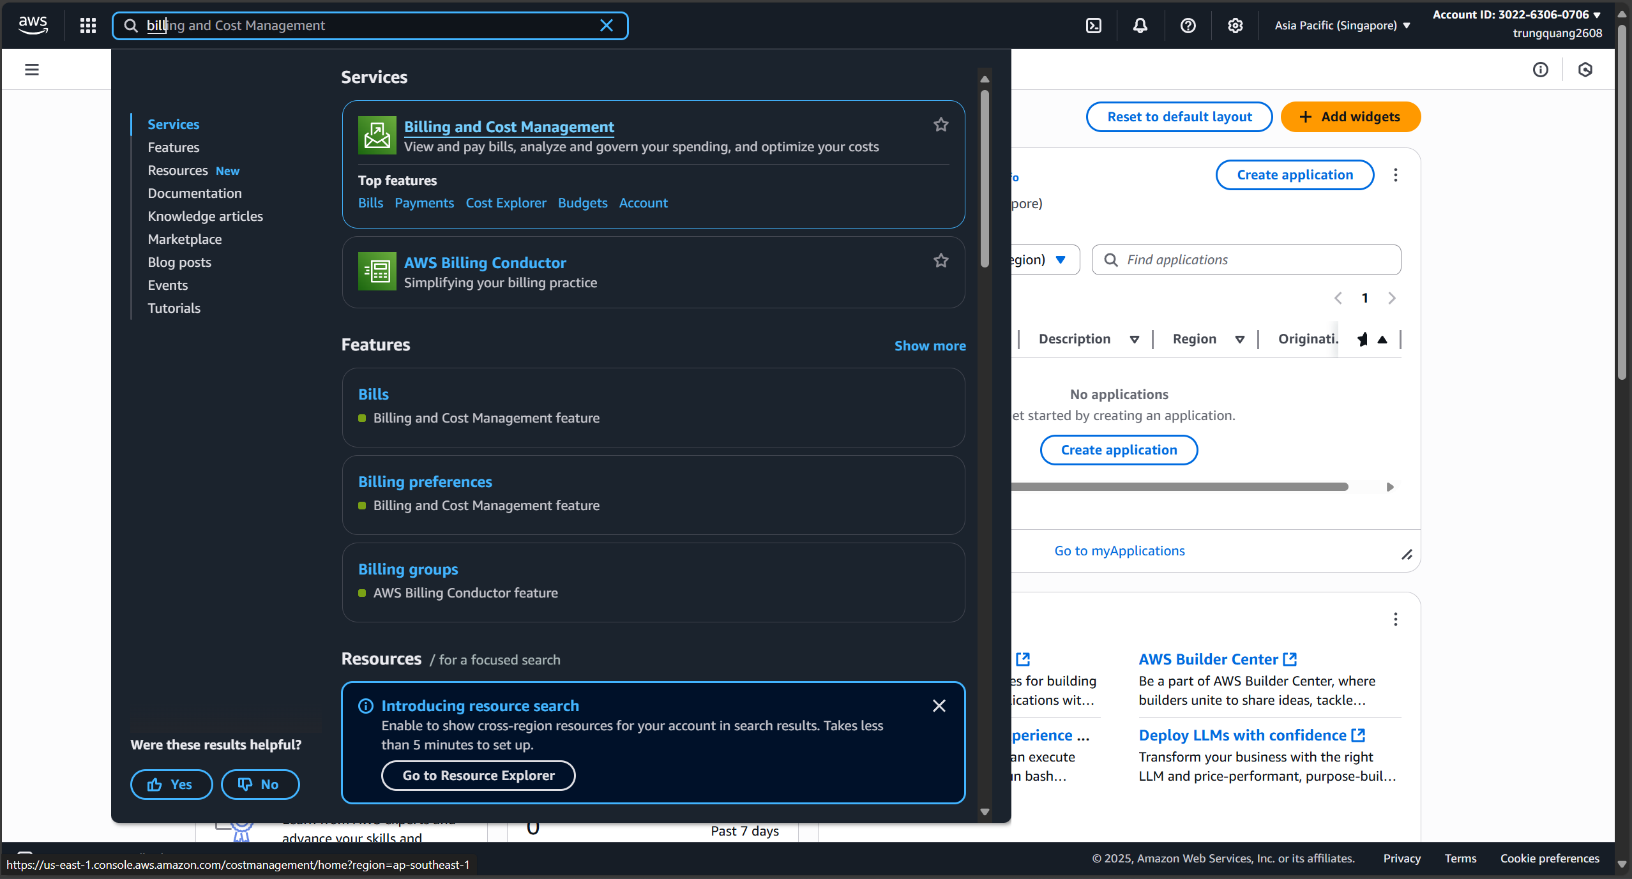Go to the next applications page arrow
This screenshot has width=1632, height=879.
1391,298
